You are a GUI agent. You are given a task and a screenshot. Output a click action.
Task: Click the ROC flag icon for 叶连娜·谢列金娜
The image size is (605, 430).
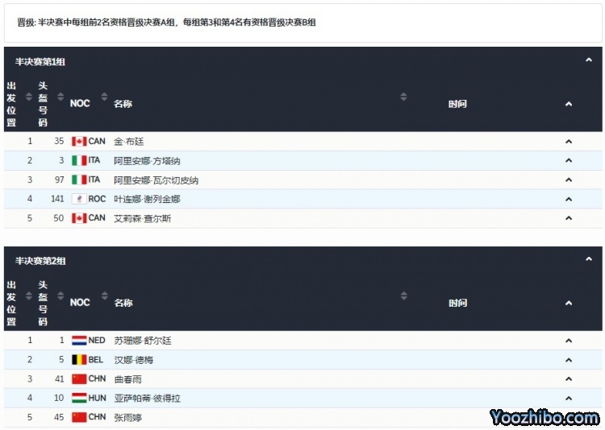(x=79, y=199)
